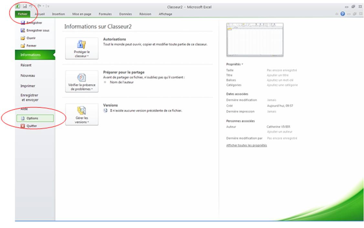Click author name Catherine VIVIER
Screen dimensions: 364x228
278,127
